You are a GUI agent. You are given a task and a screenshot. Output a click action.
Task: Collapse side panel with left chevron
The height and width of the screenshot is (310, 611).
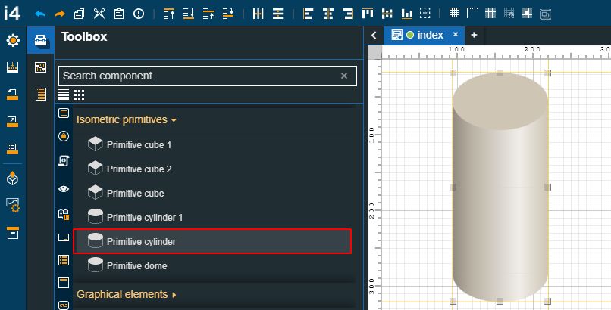374,36
